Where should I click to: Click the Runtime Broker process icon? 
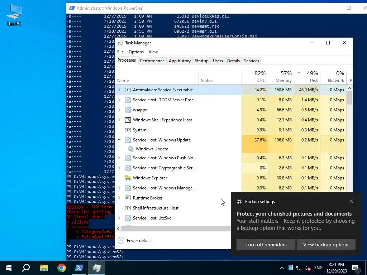128,198
